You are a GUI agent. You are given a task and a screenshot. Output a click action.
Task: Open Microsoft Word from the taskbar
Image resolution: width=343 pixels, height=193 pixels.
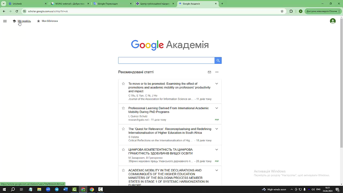tap(65, 189)
